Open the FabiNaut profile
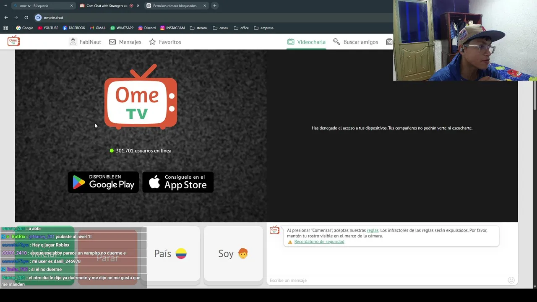The height and width of the screenshot is (302, 537). (x=85, y=42)
